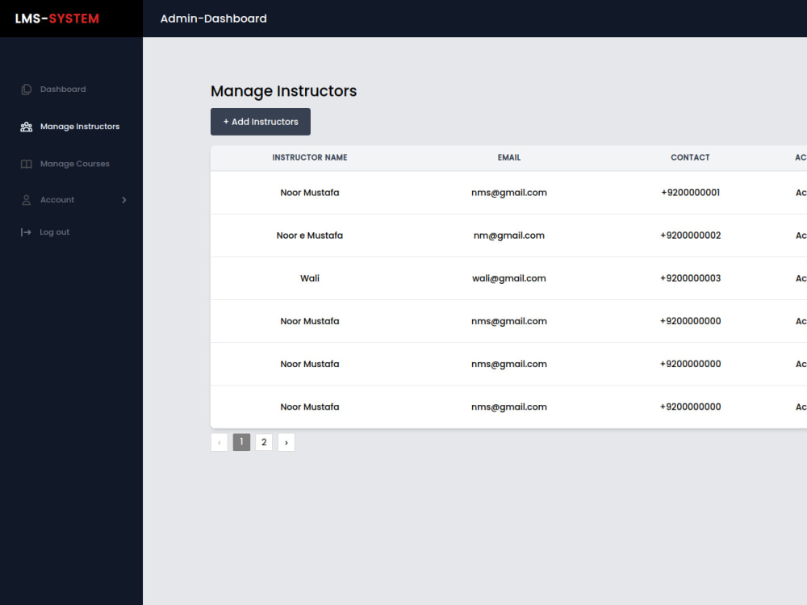The height and width of the screenshot is (605, 807).
Task: Click the Manage Instructors people icon
Action: [x=26, y=127]
